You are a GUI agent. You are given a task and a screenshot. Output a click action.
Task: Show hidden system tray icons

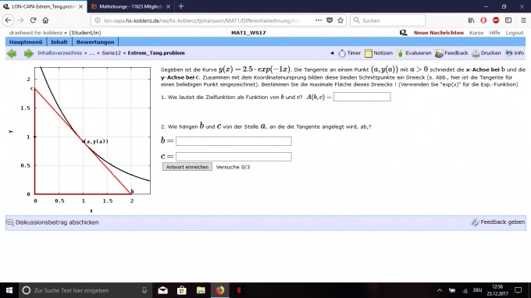coord(440,290)
